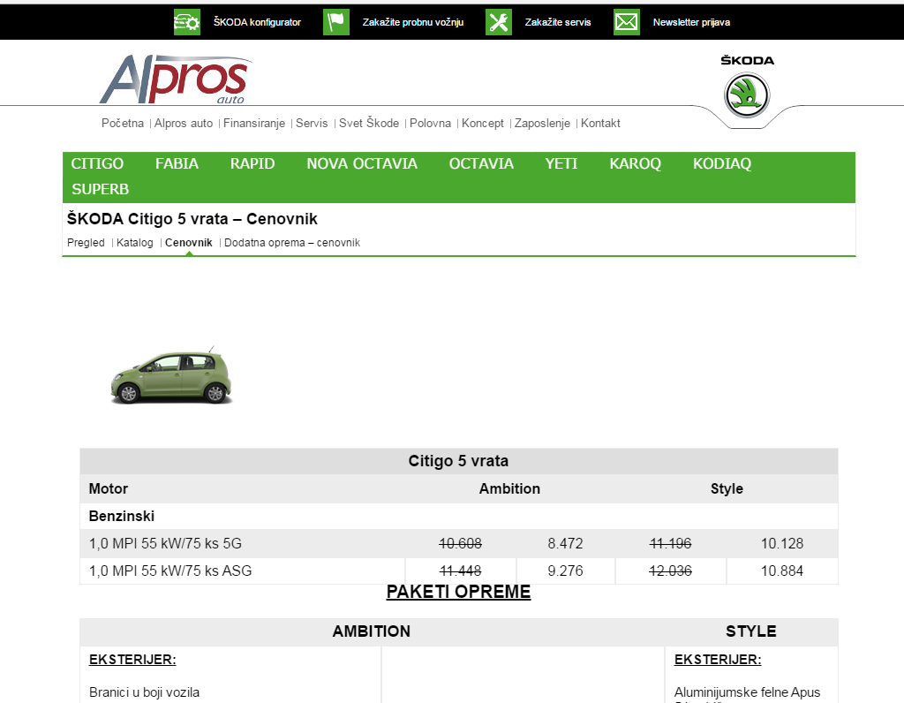This screenshot has height=703, width=904.
Task: Click Aluminijumske felne Apus text
Action: pos(747,692)
